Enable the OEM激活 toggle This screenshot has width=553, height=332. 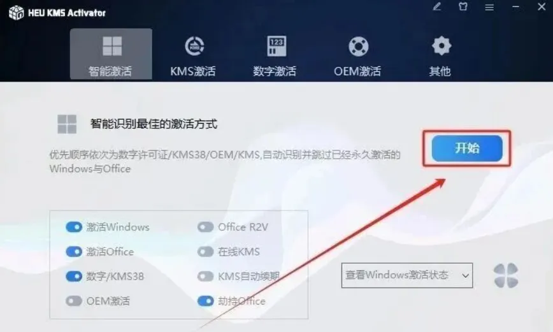[74, 301]
